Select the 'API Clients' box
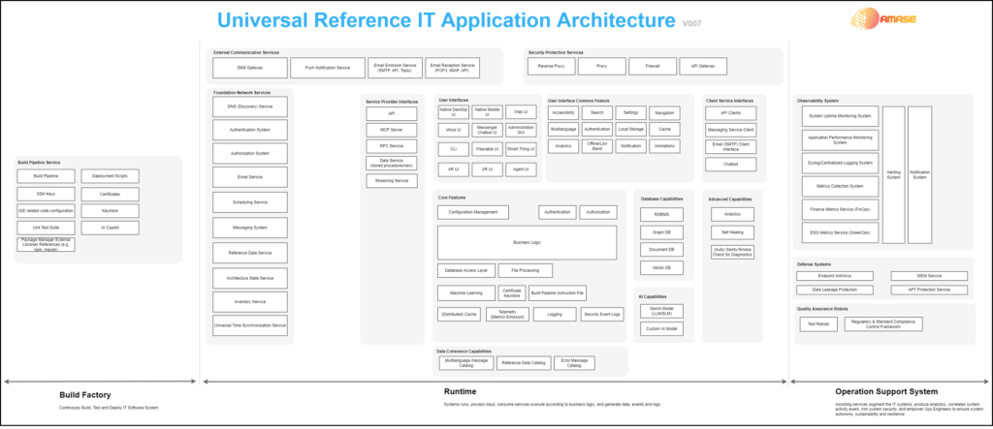The height and width of the screenshot is (429, 993). [731, 112]
